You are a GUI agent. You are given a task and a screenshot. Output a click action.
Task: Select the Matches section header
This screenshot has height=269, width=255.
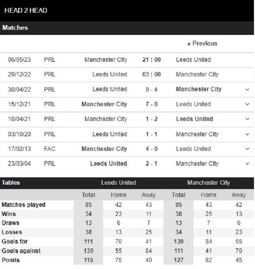[x=15, y=28]
